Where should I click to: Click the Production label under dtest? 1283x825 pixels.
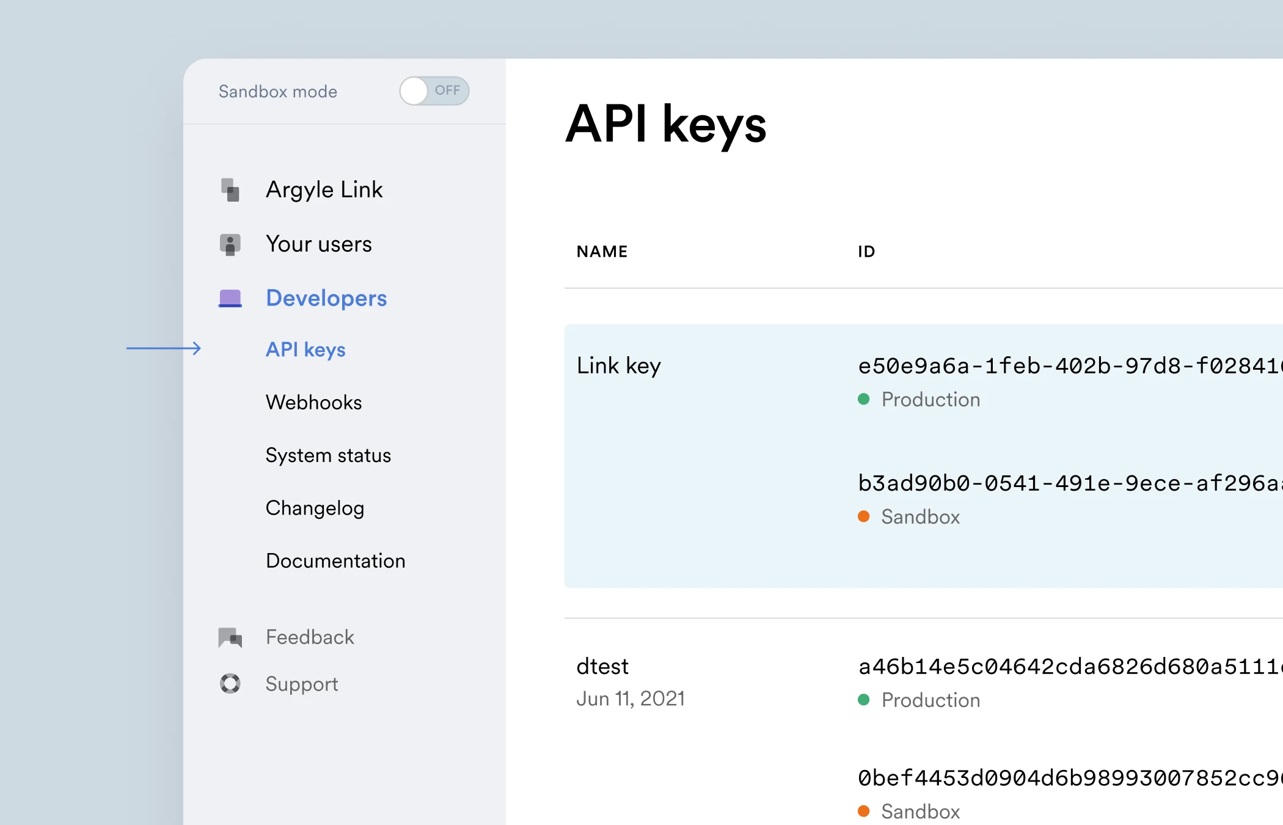[x=930, y=700]
